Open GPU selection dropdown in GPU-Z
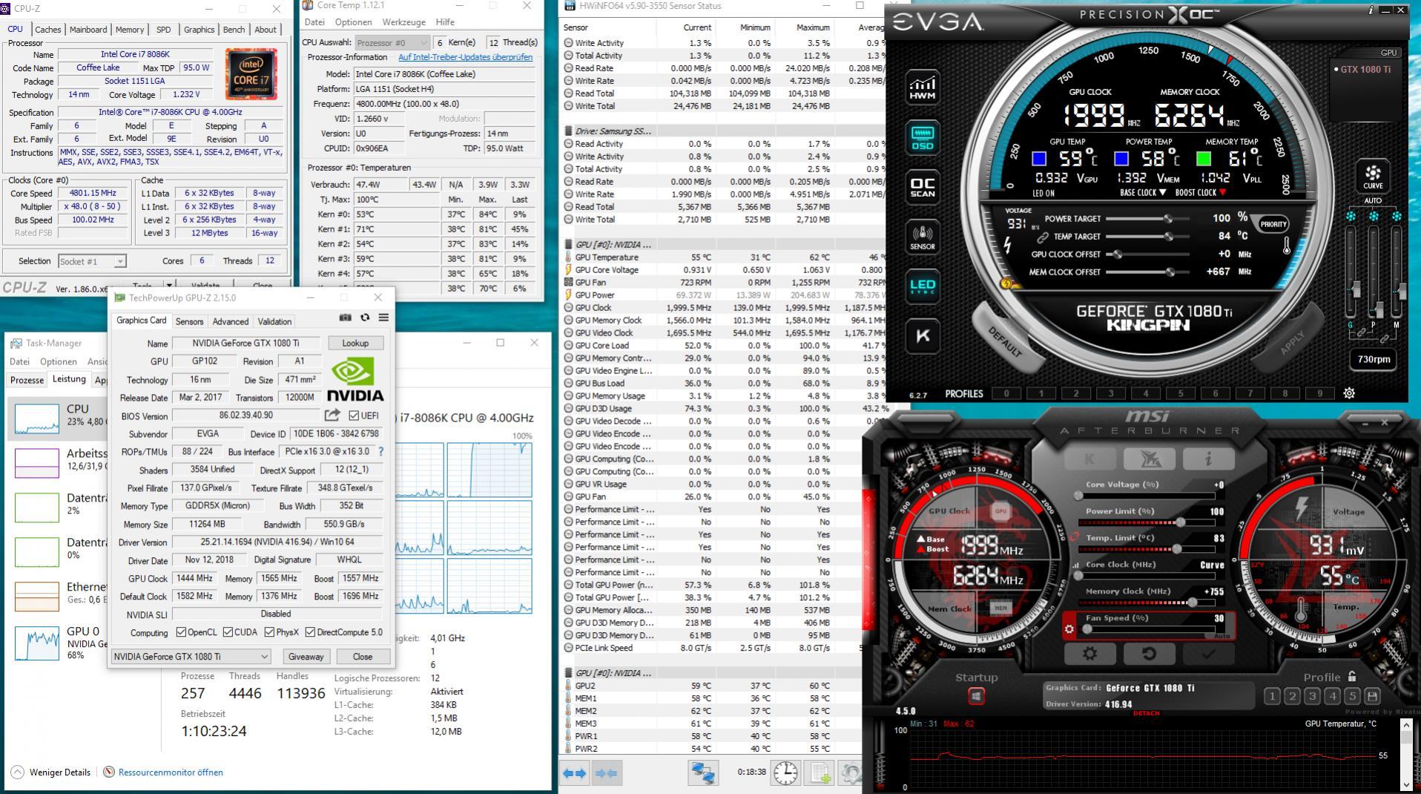This screenshot has width=1421, height=794. pyautogui.click(x=191, y=657)
